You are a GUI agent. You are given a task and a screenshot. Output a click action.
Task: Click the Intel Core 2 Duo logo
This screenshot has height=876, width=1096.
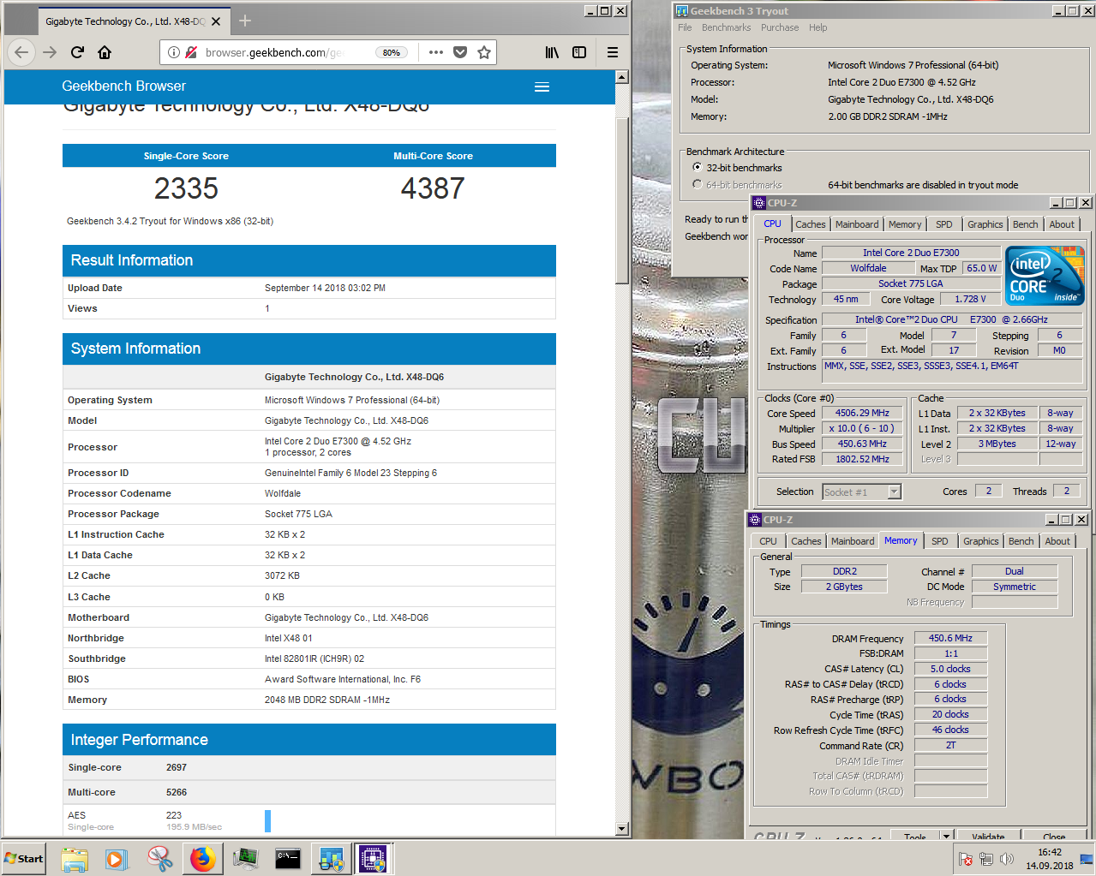click(x=1045, y=276)
